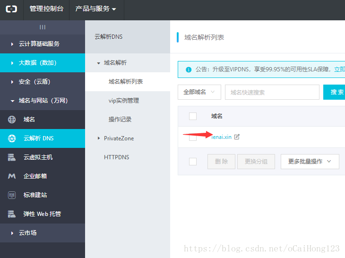Click the 域名 column header
The image size is (345, 258).
point(217,116)
